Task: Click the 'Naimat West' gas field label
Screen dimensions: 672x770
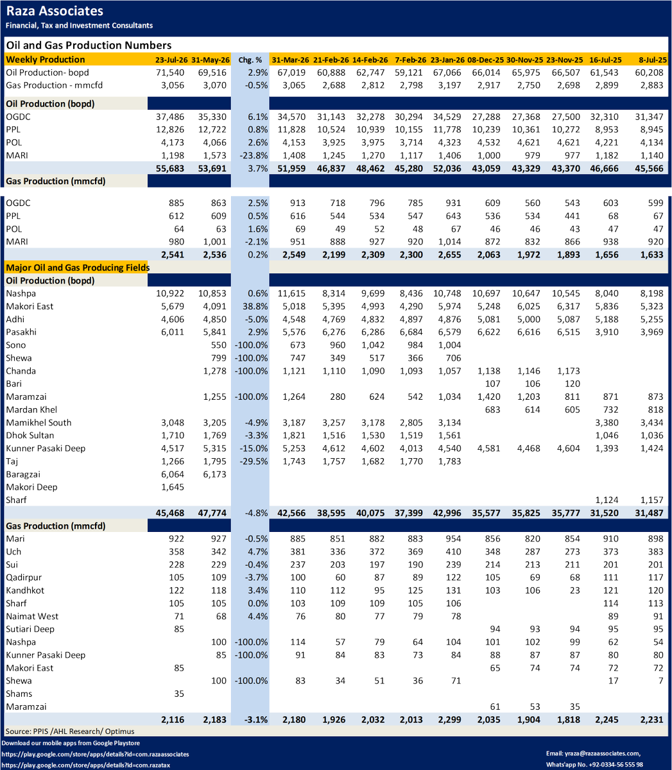Action: 32,616
